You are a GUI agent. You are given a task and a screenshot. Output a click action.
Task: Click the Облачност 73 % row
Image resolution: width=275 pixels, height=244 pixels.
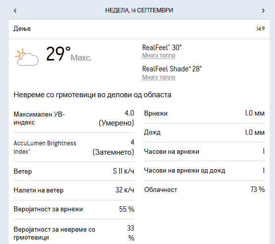coord(204,189)
